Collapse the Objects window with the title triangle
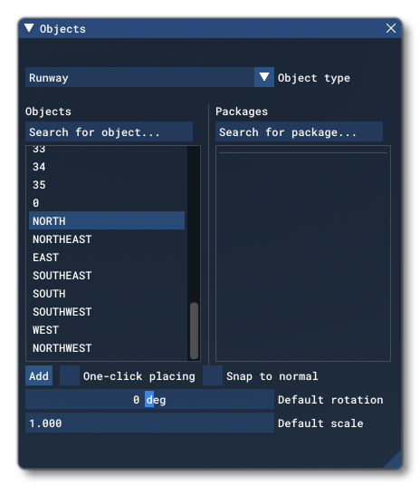The image size is (420, 487). click(29, 28)
